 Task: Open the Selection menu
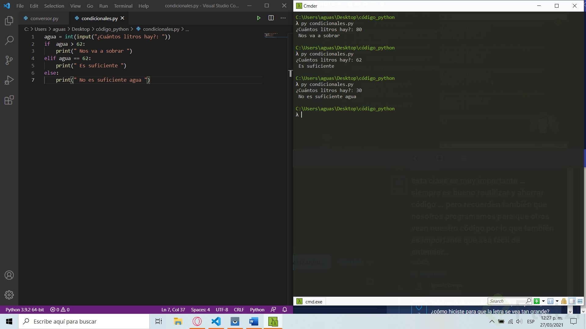point(54,6)
